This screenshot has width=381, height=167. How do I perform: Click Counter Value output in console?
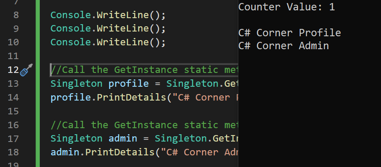pyautogui.click(x=287, y=7)
